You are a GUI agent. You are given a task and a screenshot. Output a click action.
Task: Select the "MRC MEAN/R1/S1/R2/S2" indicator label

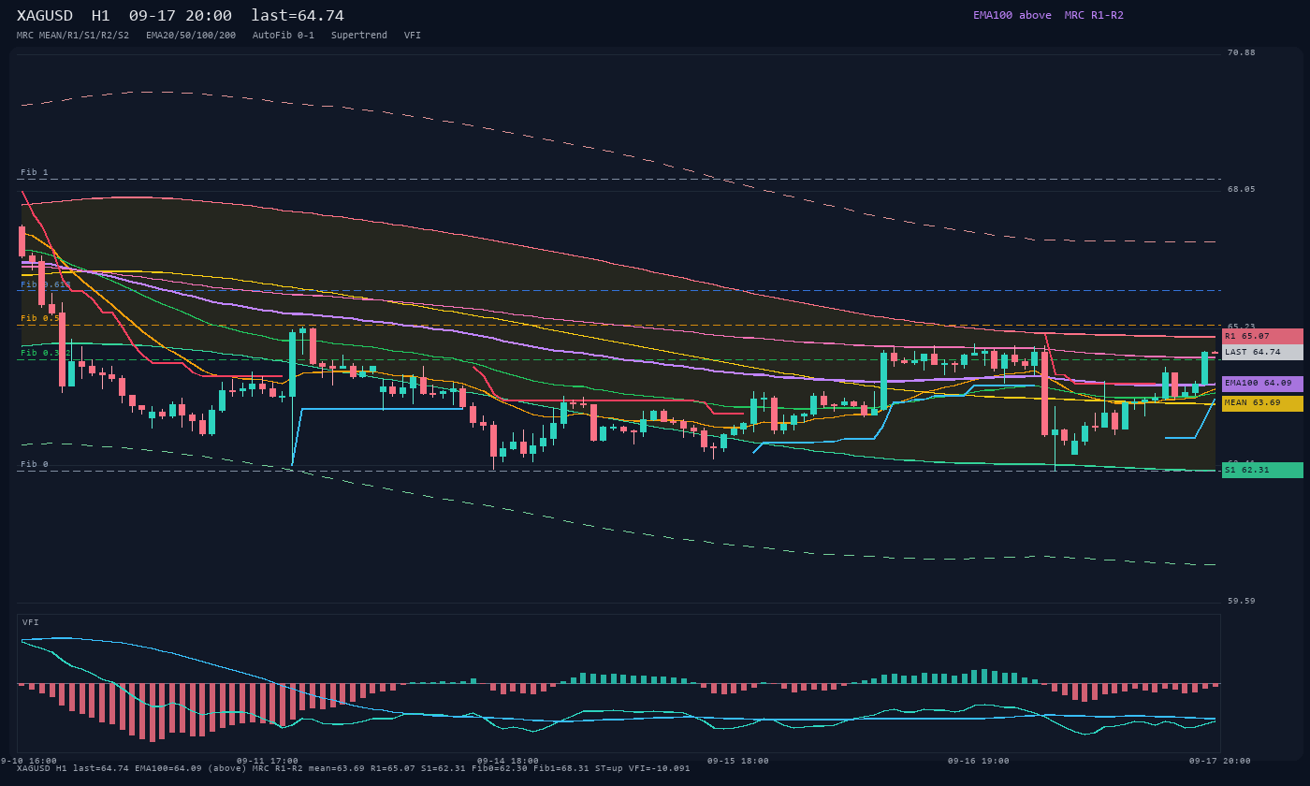(x=73, y=36)
